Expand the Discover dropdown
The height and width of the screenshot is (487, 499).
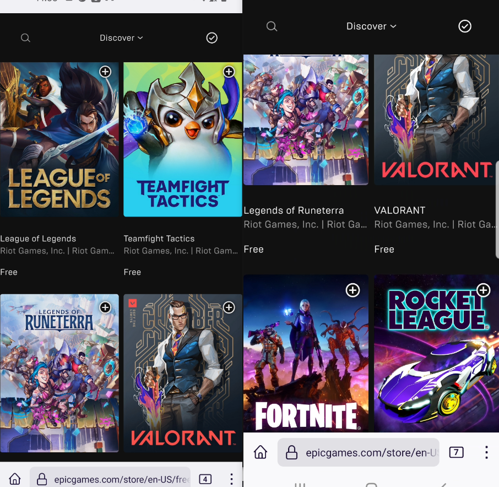[x=121, y=37]
